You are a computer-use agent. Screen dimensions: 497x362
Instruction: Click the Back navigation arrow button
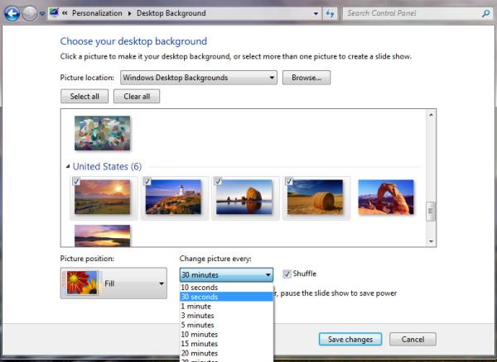pyautogui.click(x=12, y=14)
